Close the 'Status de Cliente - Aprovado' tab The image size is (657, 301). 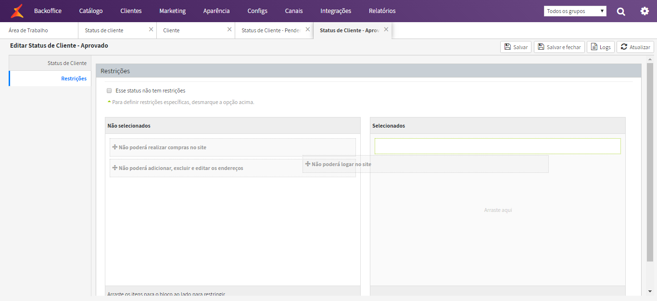pyautogui.click(x=386, y=29)
